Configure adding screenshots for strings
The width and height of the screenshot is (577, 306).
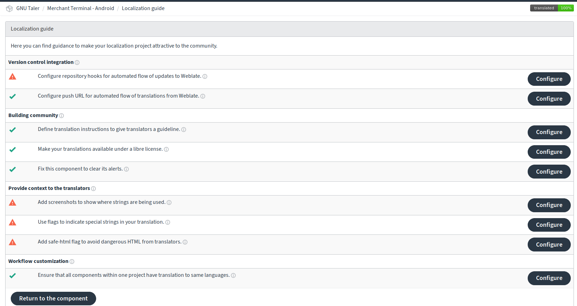click(x=549, y=205)
